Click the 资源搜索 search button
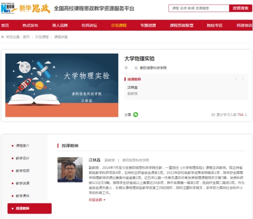This screenshot has width=253, height=219. 240,8
